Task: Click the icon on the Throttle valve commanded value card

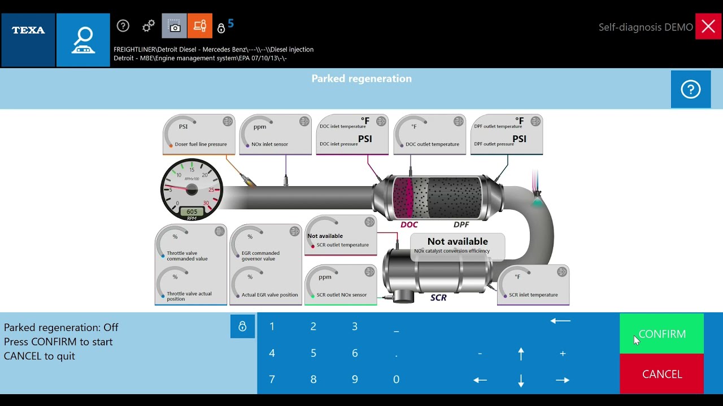Action: [220, 231]
